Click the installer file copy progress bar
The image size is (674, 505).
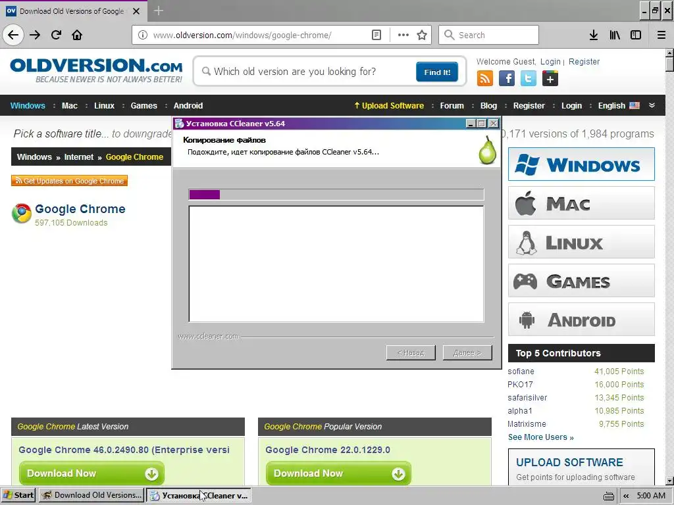(x=336, y=195)
